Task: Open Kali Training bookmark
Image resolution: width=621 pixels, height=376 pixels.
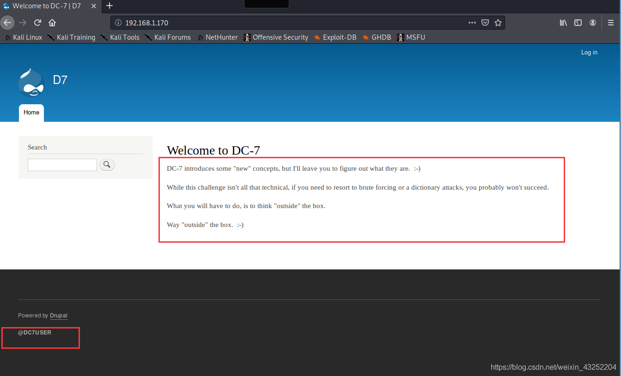Action: (x=71, y=37)
